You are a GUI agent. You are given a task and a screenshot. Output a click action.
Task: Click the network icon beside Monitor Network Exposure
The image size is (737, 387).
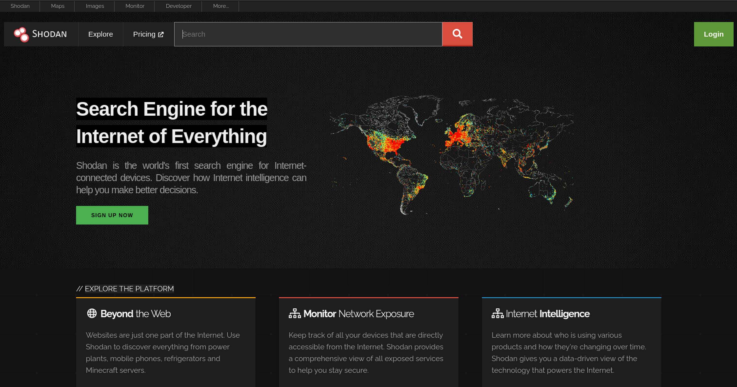(x=295, y=314)
